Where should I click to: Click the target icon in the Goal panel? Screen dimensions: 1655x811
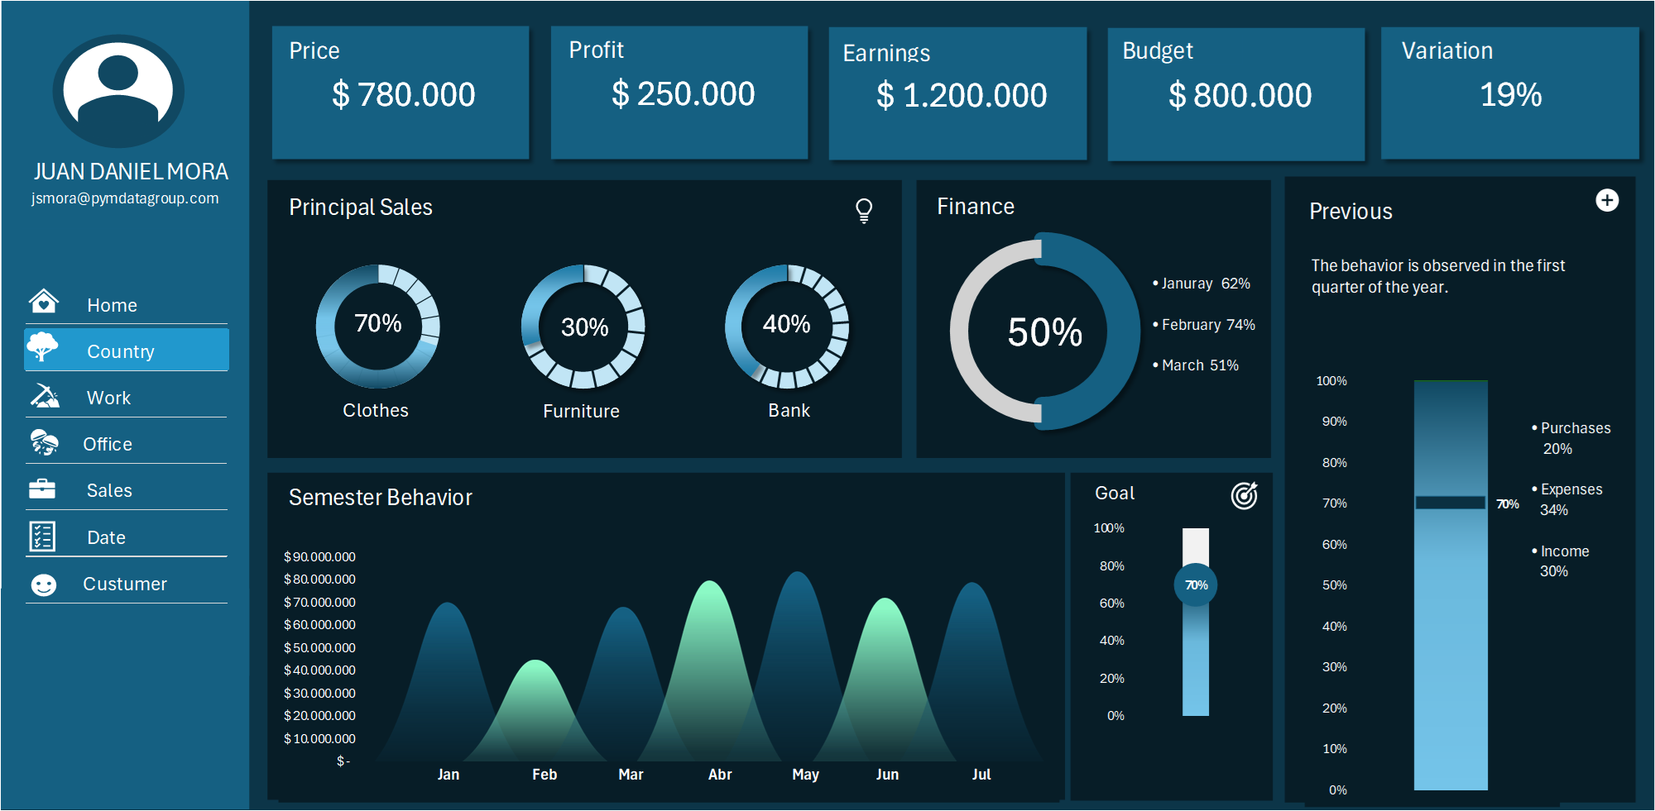pyautogui.click(x=1245, y=494)
